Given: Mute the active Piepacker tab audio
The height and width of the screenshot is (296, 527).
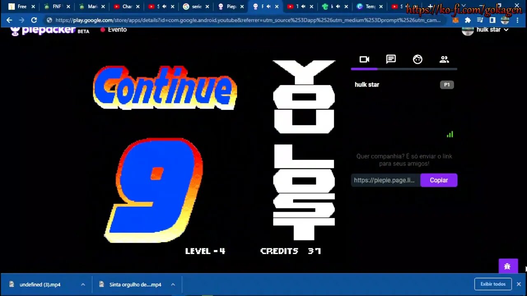Looking at the screenshot, I should coord(269,7).
